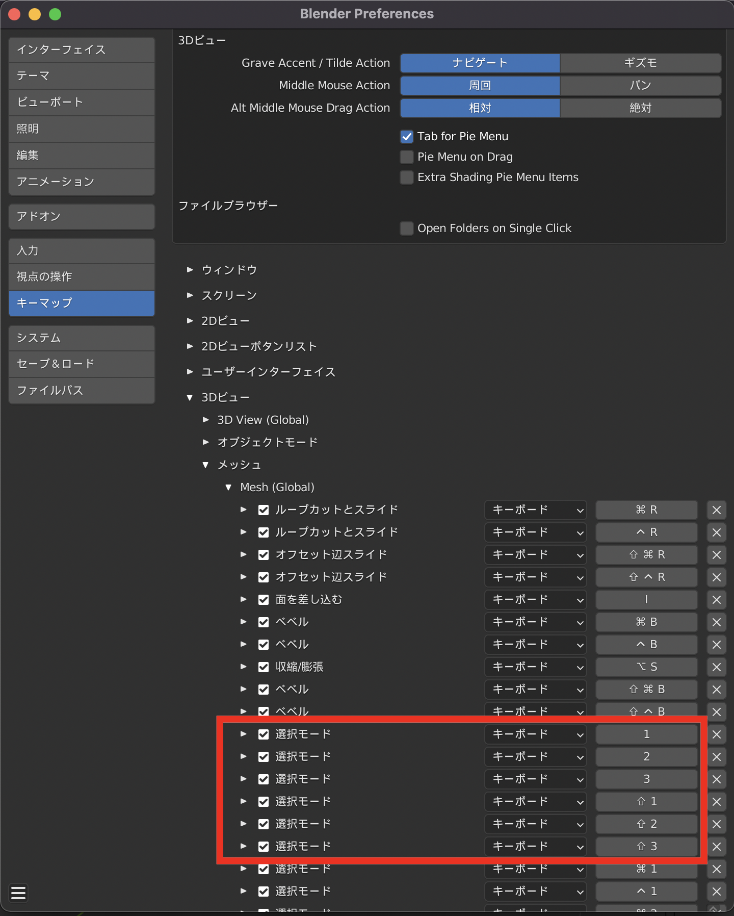
Task: Remove the 選択モード entry bound to key 1
Action: 716,734
